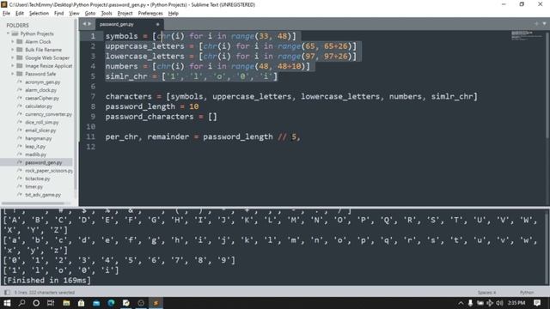The width and height of the screenshot is (550, 309).
Task: Open hangman.py in sidebar
Action: coord(38,138)
